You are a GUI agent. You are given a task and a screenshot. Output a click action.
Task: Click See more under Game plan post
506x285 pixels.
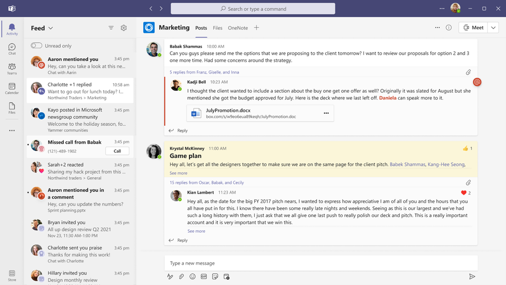click(178, 173)
